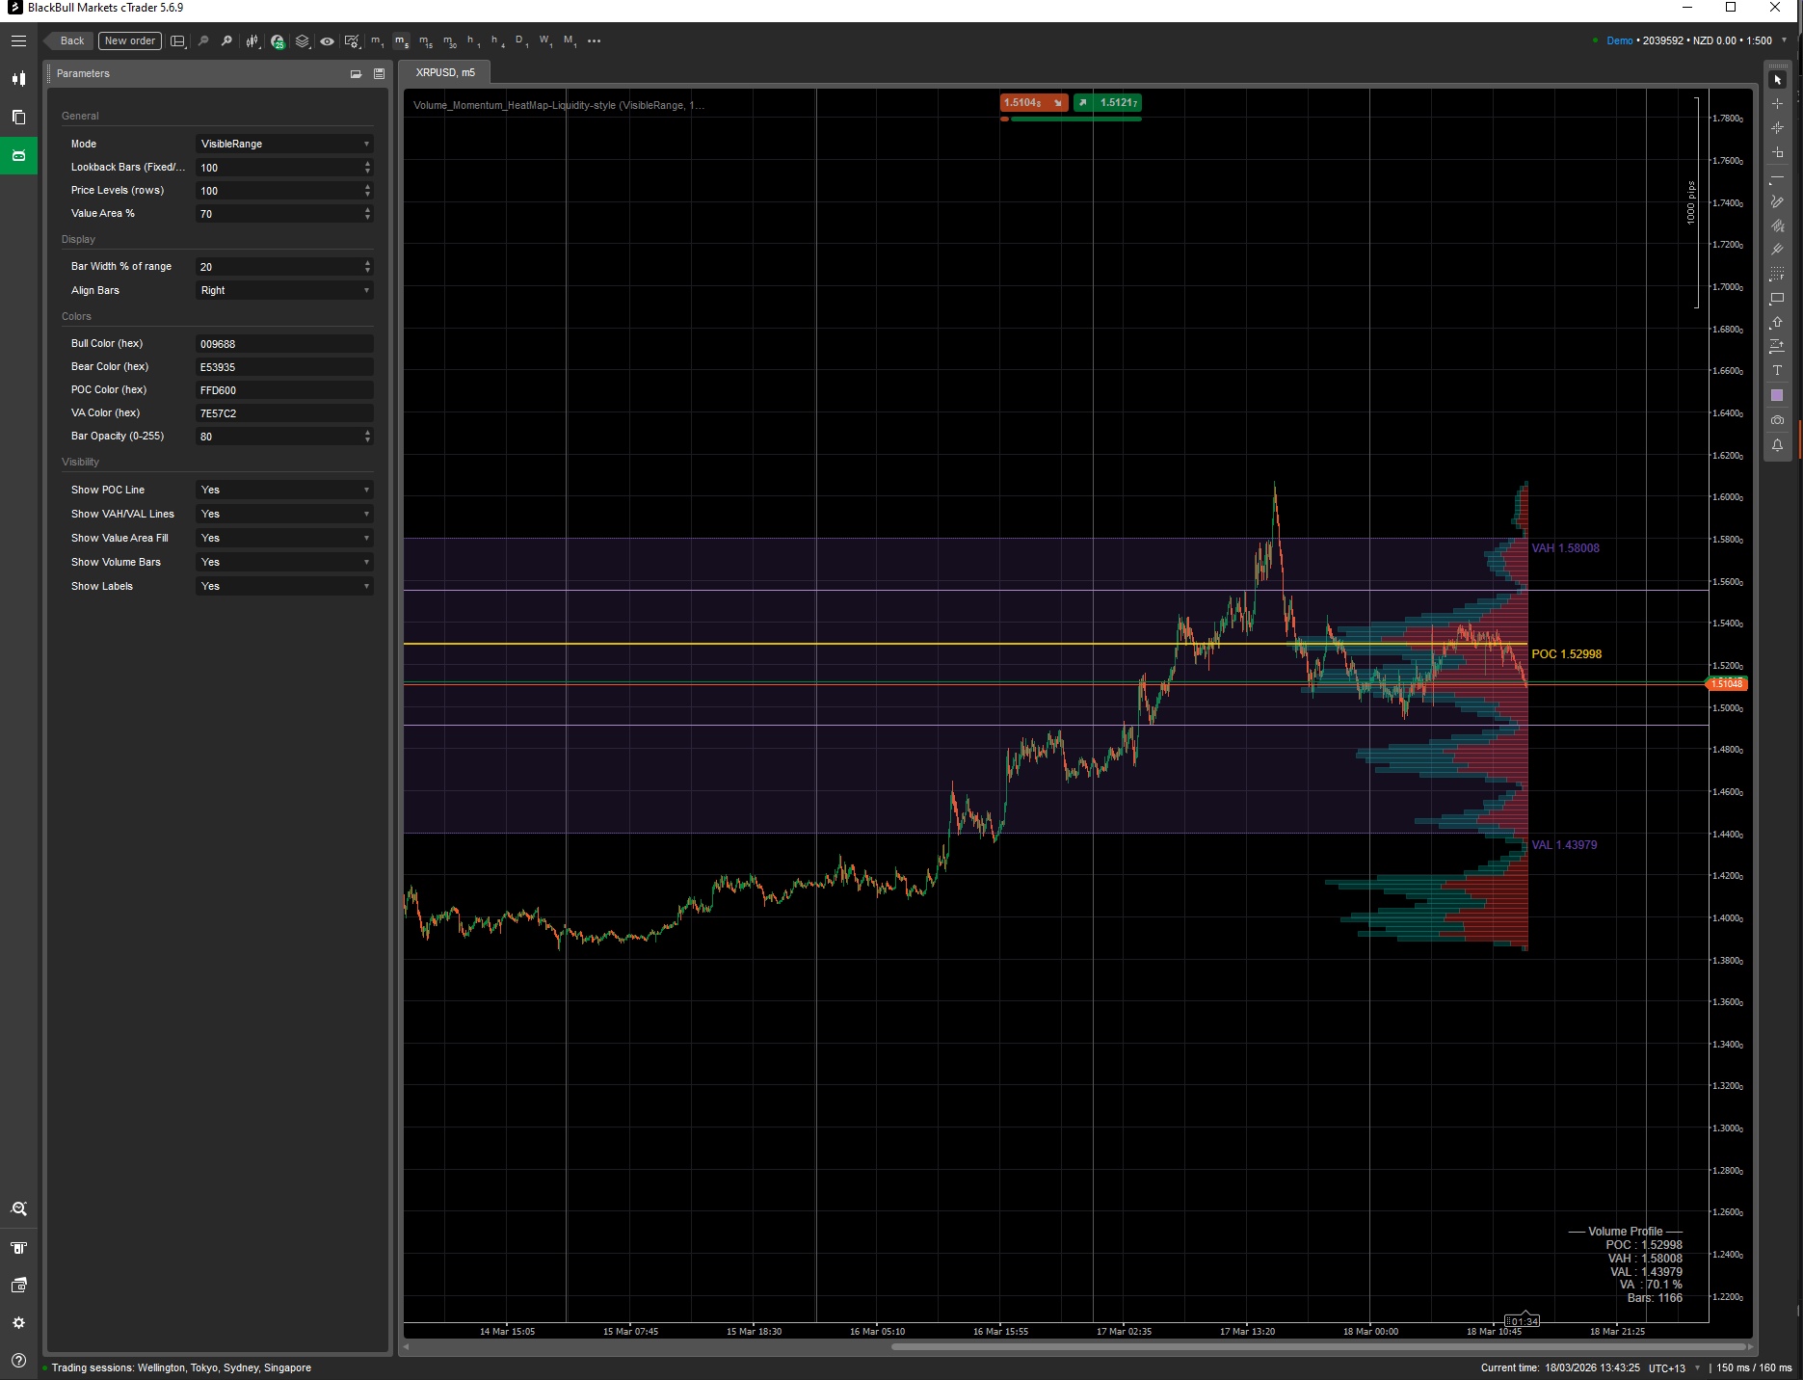This screenshot has height=1380, width=1803.
Task: Open the chart settings icon on the toolbar
Action: (353, 41)
